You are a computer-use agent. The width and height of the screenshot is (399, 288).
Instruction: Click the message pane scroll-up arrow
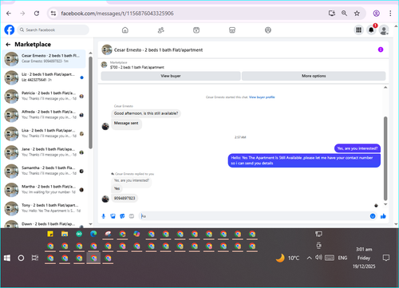point(385,87)
